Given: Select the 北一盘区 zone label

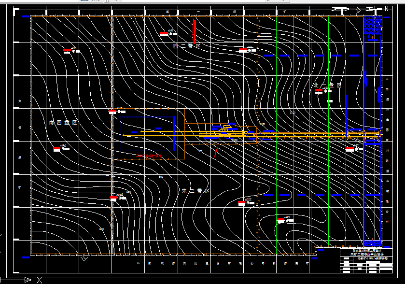Looking at the screenshot, I should [327, 85].
